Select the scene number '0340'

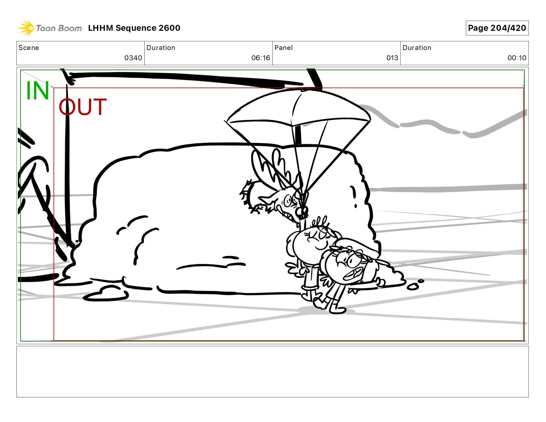pos(133,58)
